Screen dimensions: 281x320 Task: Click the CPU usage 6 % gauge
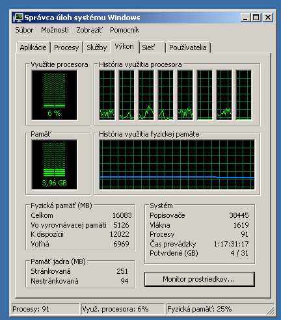(54, 95)
